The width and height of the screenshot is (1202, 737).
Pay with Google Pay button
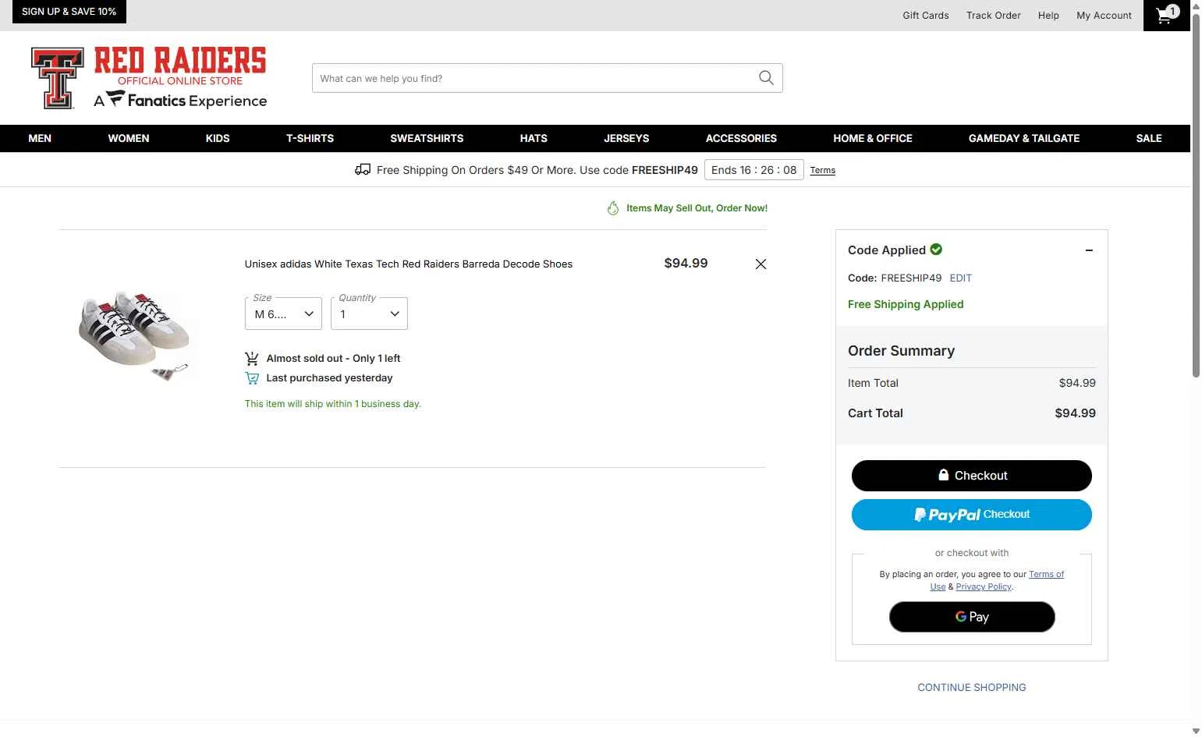click(x=972, y=617)
